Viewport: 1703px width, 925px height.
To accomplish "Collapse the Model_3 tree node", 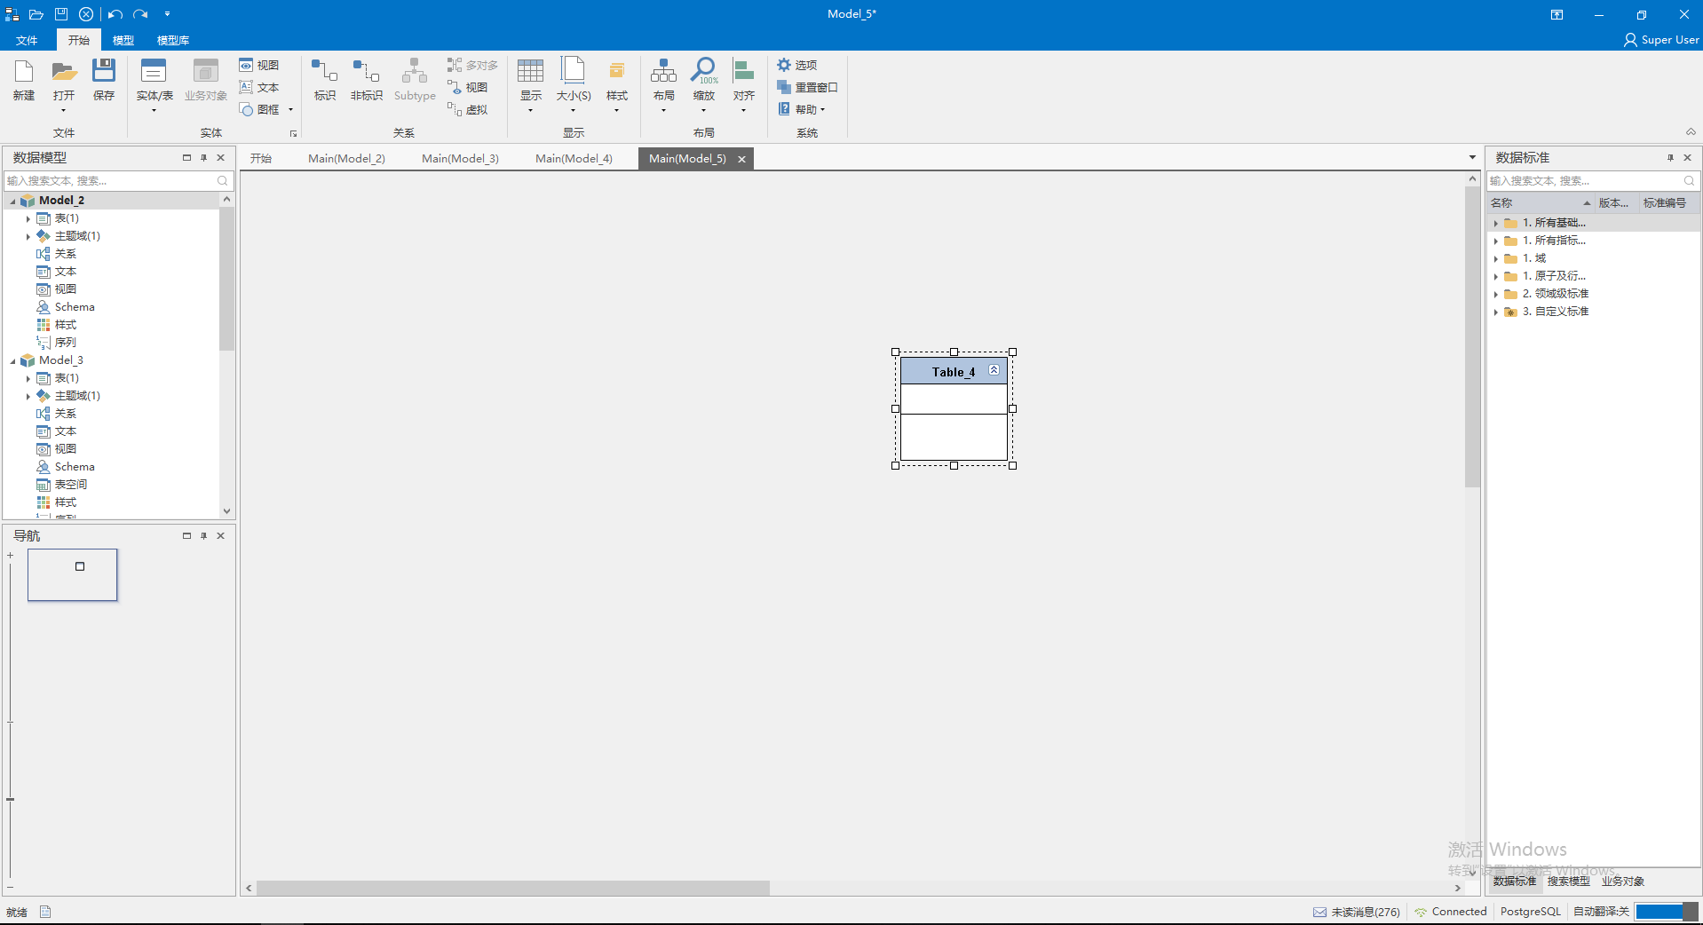I will [12, 360].
